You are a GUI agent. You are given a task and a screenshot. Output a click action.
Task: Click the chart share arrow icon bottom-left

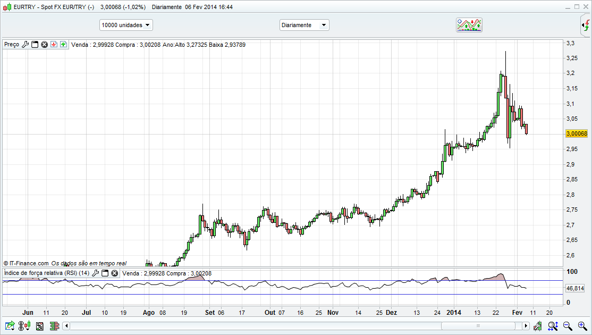(10, 326)
